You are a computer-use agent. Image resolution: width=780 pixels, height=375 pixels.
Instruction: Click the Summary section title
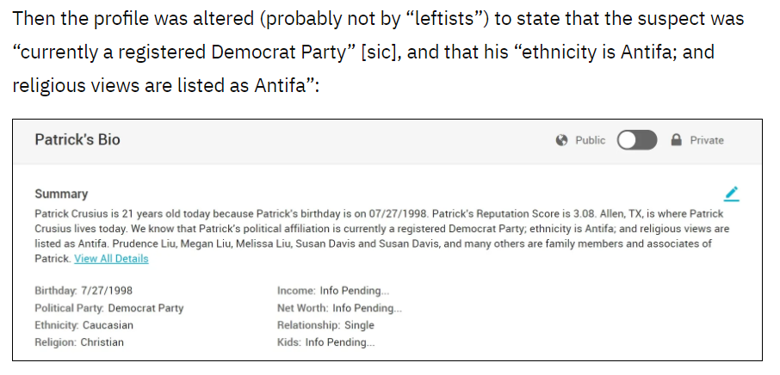[61, 194]
